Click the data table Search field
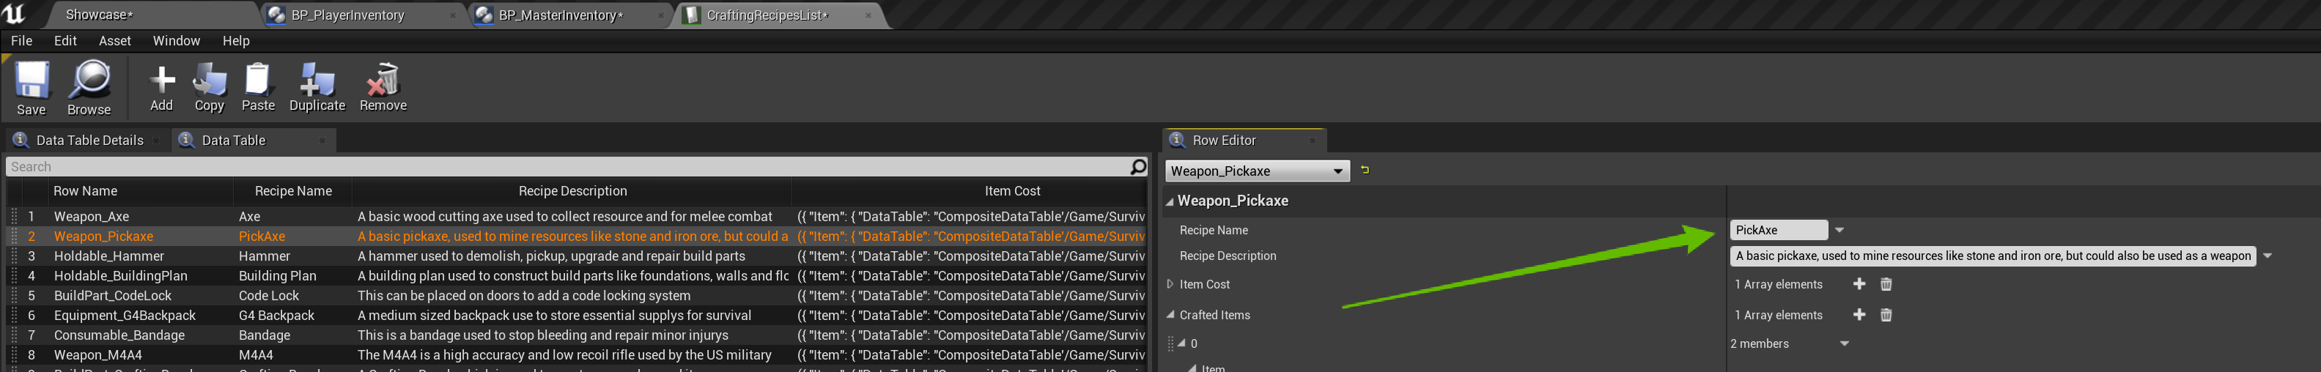The width and height of the screenshot is (2321, 372). click(568, 167)
